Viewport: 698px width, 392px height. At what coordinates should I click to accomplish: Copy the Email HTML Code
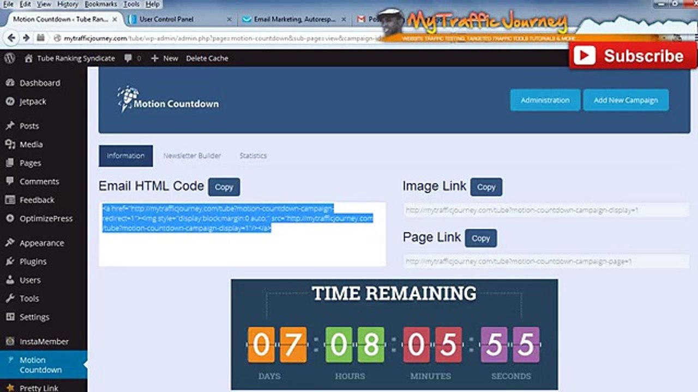coord(224,187)
